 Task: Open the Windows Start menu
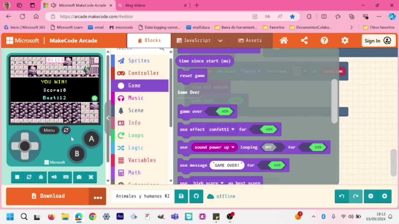(x=10, y=217)
